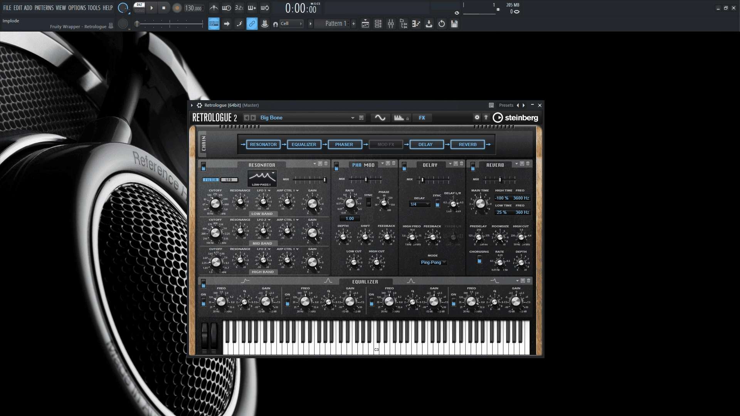Click the auto-scrolling arrow icon
Viewport: 740px width, 416px height.
[x=227, y=24]
